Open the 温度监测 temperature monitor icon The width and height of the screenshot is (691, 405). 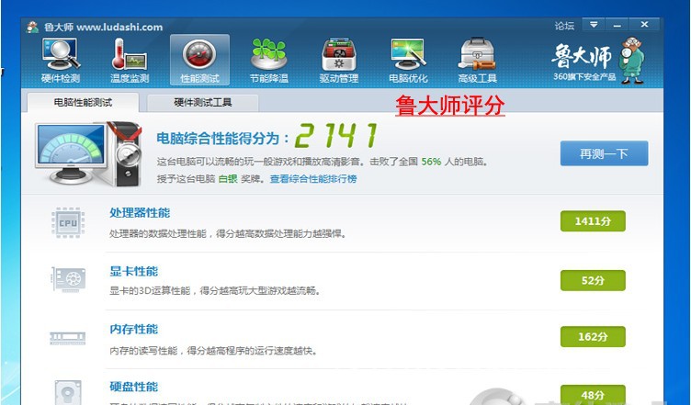(130, 60)
